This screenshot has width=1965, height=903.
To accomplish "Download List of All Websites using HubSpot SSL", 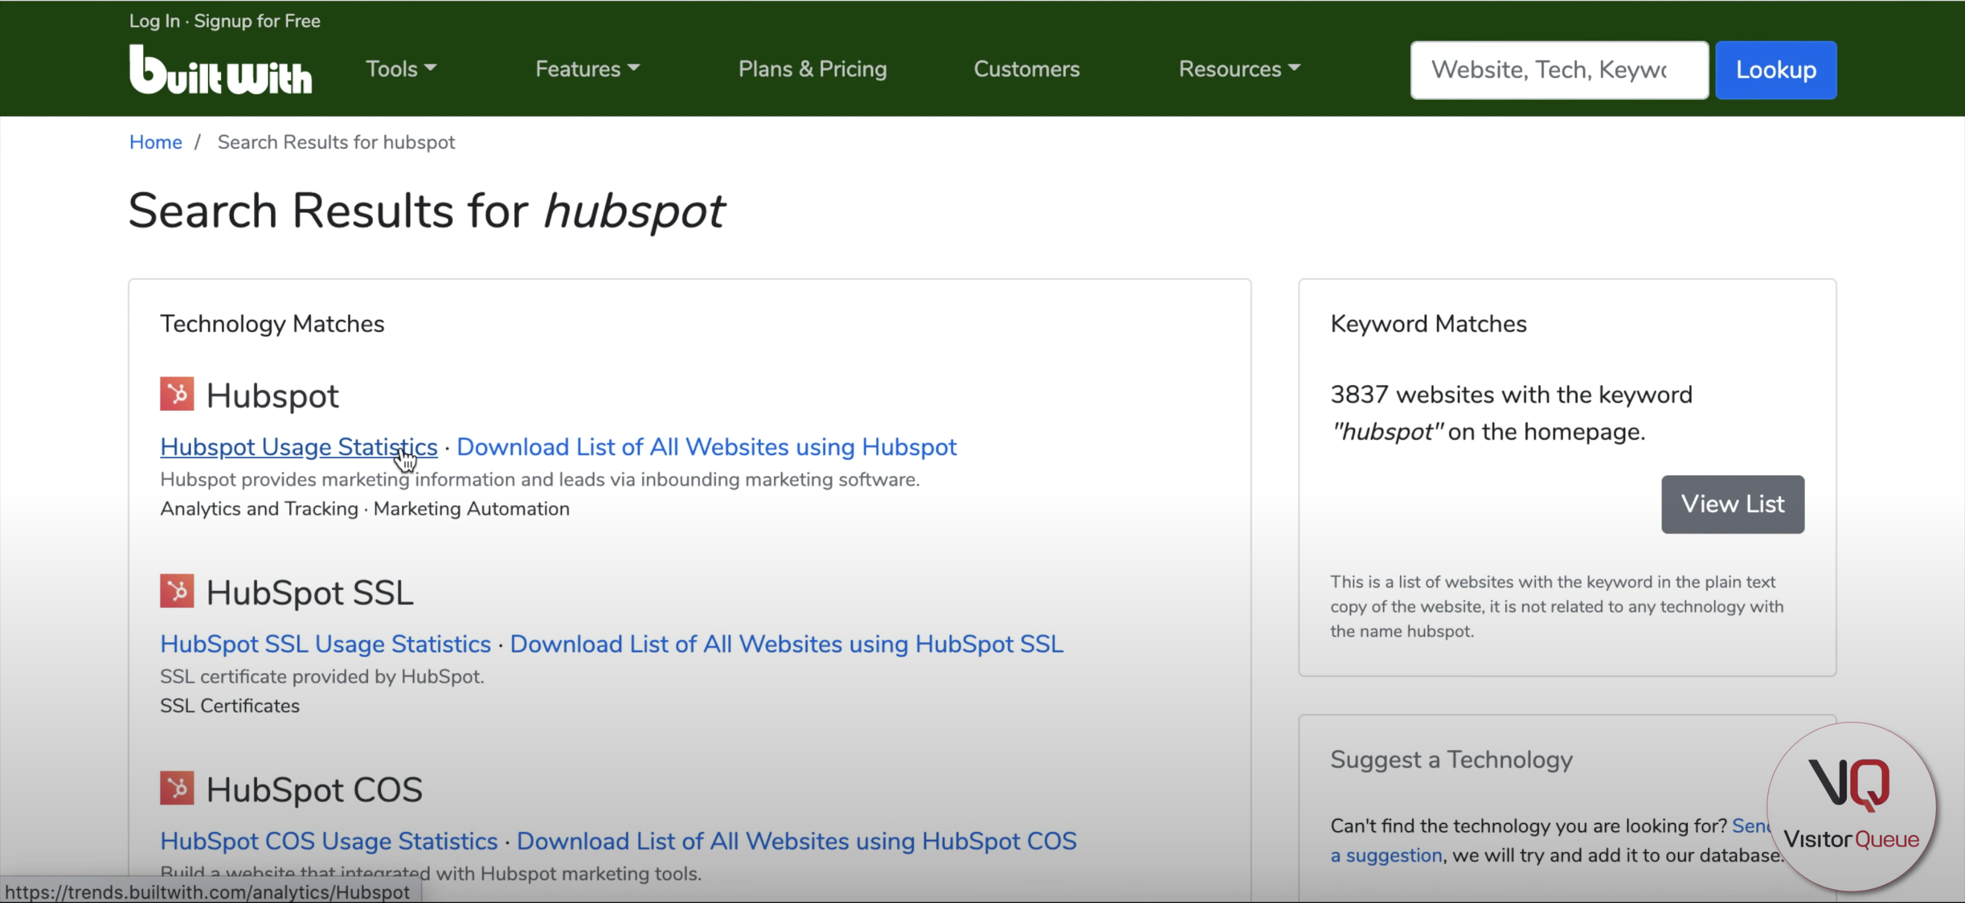I will point(787,644).
